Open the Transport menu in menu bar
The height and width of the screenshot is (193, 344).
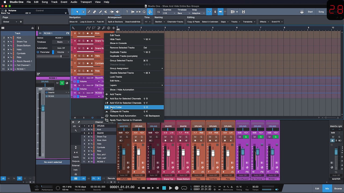[86, 2]
